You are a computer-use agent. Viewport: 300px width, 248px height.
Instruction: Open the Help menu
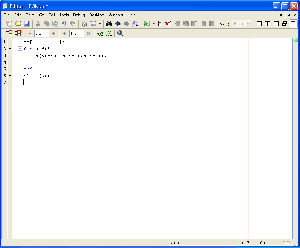(132, 15)
